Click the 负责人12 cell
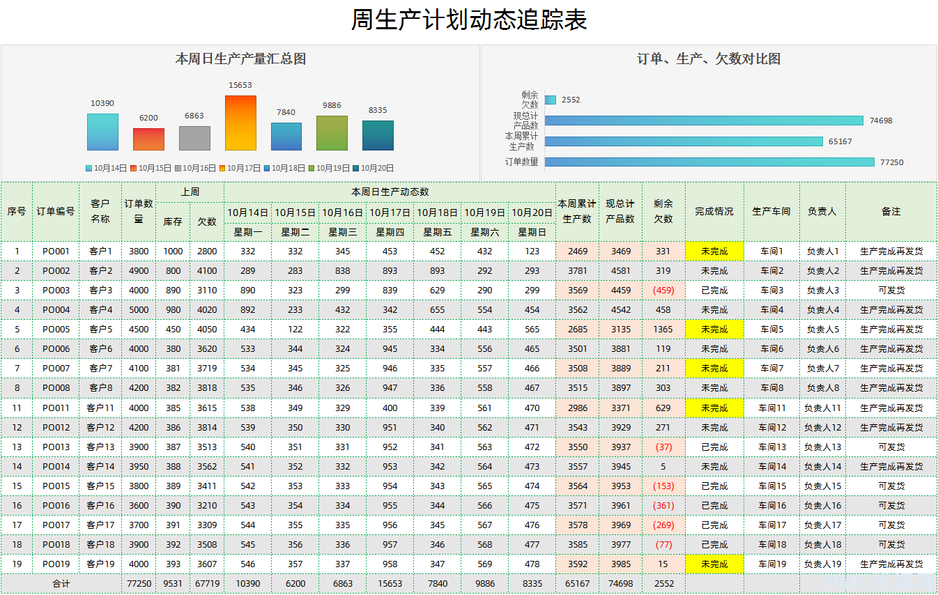Screen dimensions: 938x595 pyautogui.click(x=822, y=428)
